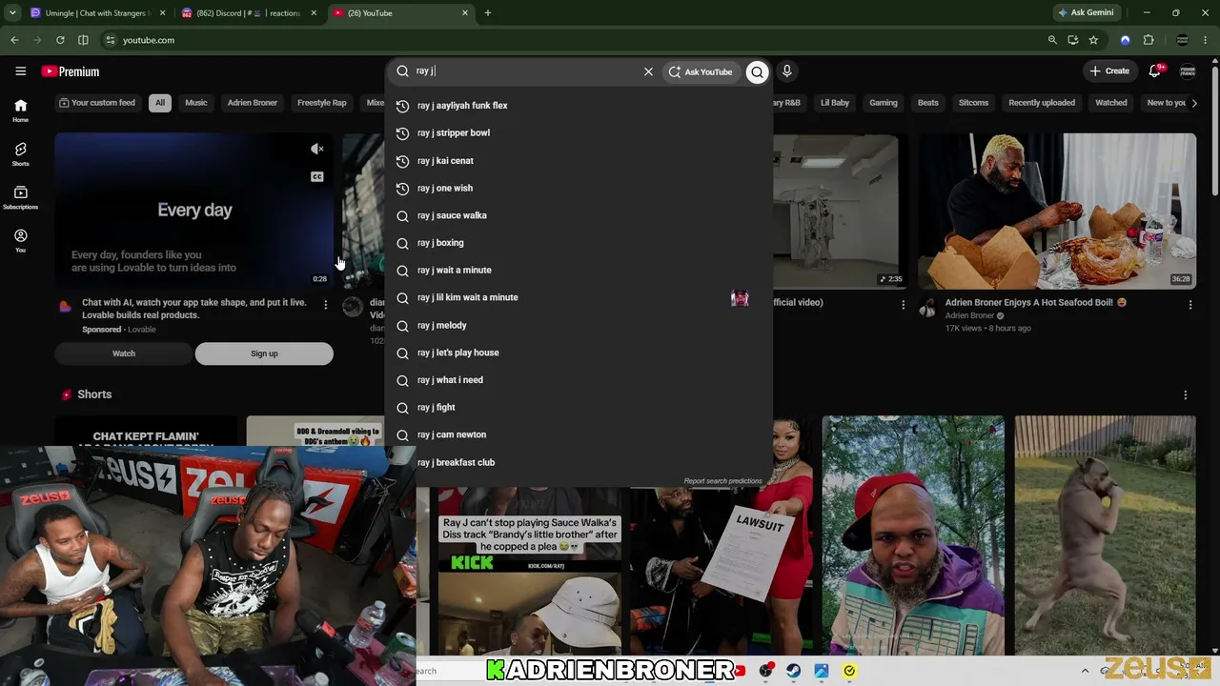Unmute the Lovable ad video
Screen dimensions: 1220x686
click(317, 149)
